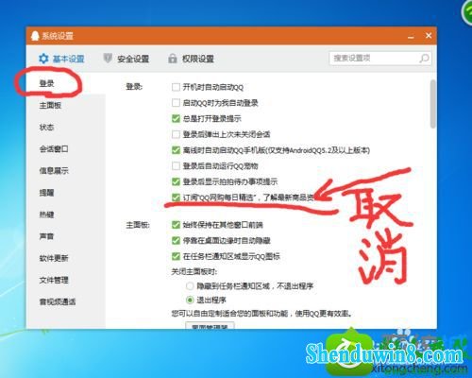Check 登录后弹出上次未关闭会话
The height and width of the screenshot is (378, 472).
[176, 134]
